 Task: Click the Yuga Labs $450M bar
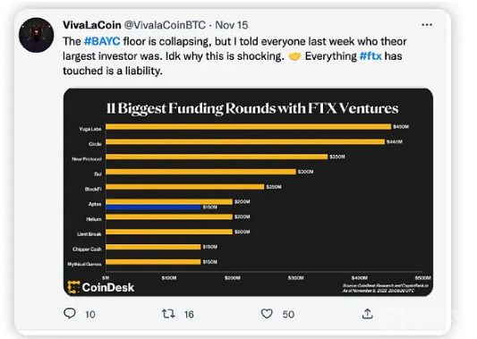[x=248, y=126]
